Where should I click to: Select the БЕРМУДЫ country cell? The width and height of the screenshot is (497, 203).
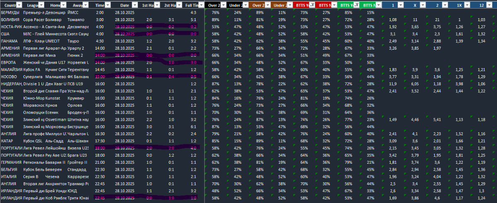click(x=11, y=13)
